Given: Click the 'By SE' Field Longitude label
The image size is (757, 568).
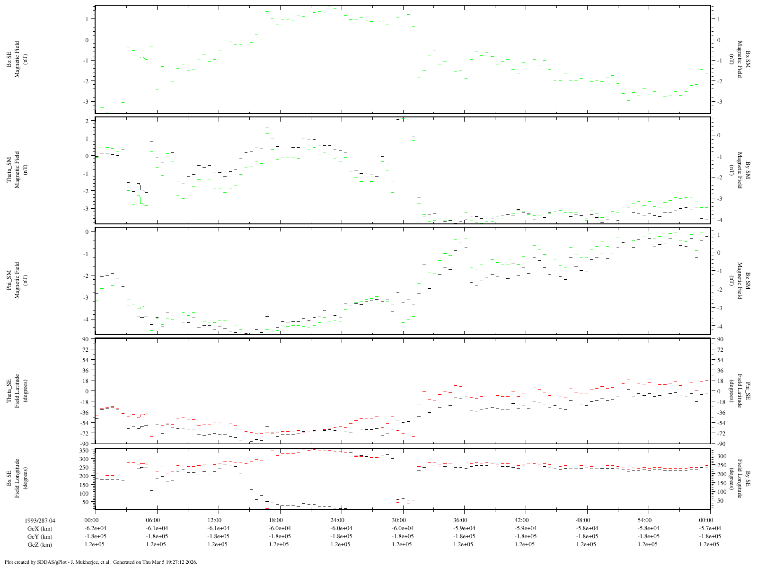Looking at the screenshot, I should 748,479.
